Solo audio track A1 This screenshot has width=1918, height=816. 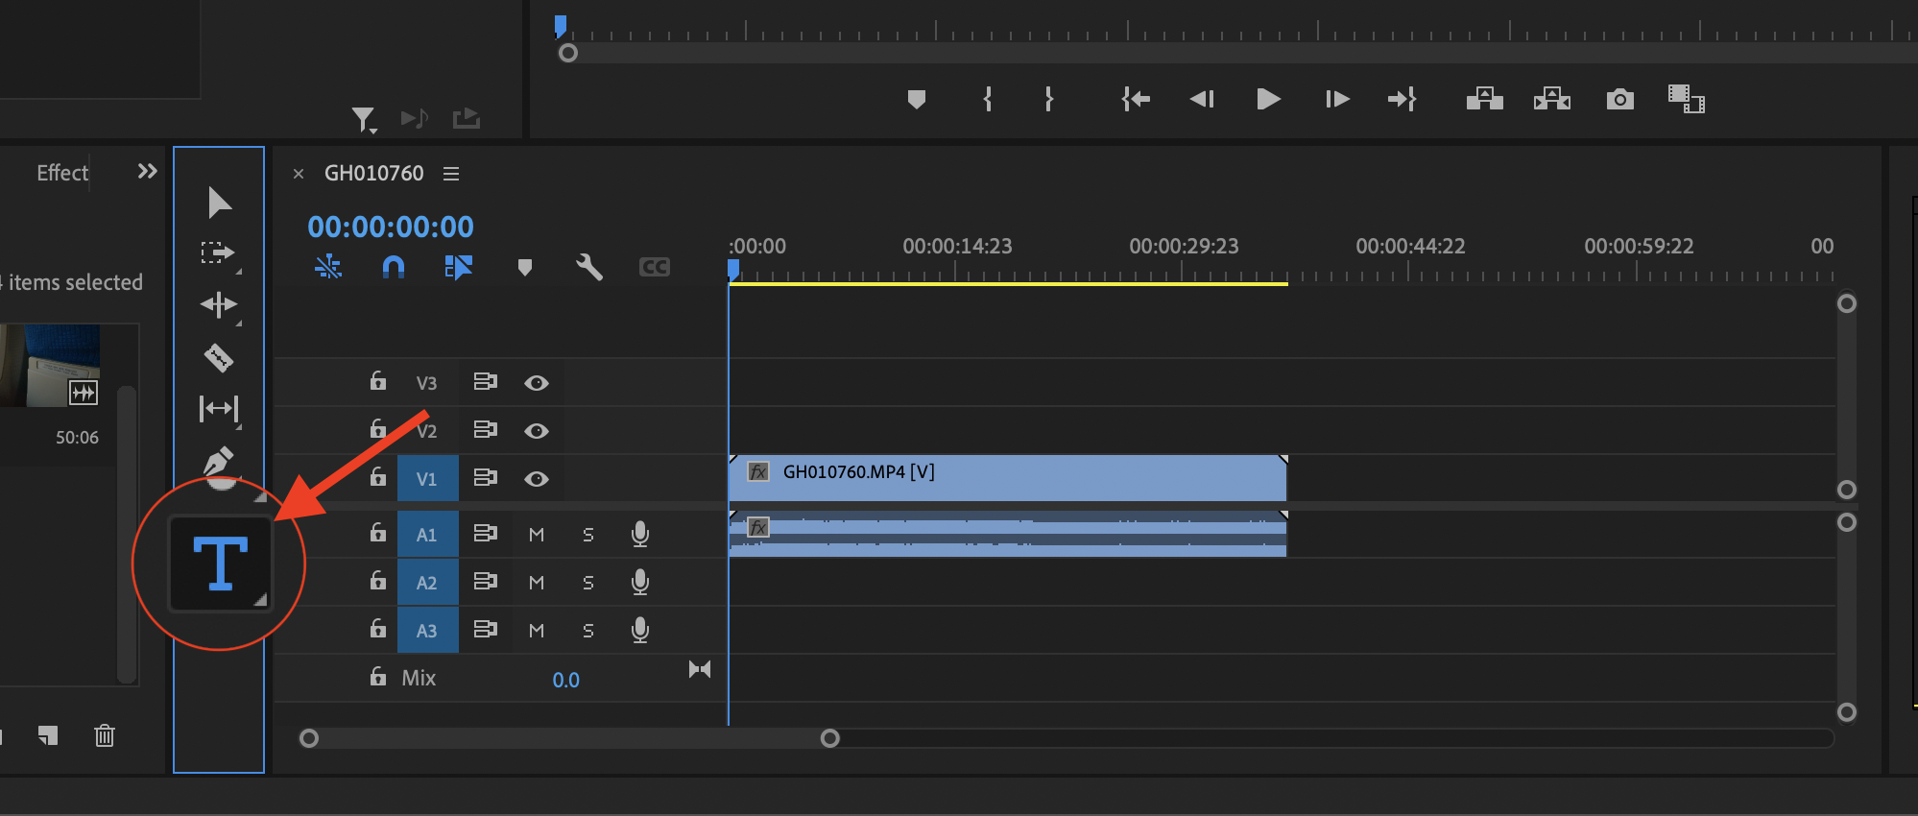point(588,535)
